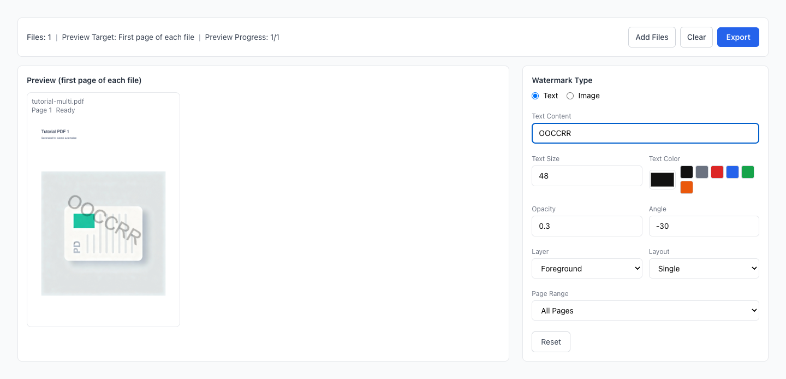Pick the gray preset color swatch
This screenshot has width=786, height=379.
[x=702, y=172]
